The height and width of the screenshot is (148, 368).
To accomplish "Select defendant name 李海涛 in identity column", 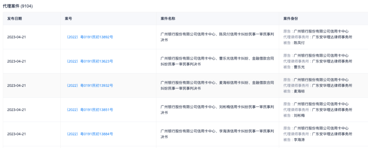I will click(299, 140).
